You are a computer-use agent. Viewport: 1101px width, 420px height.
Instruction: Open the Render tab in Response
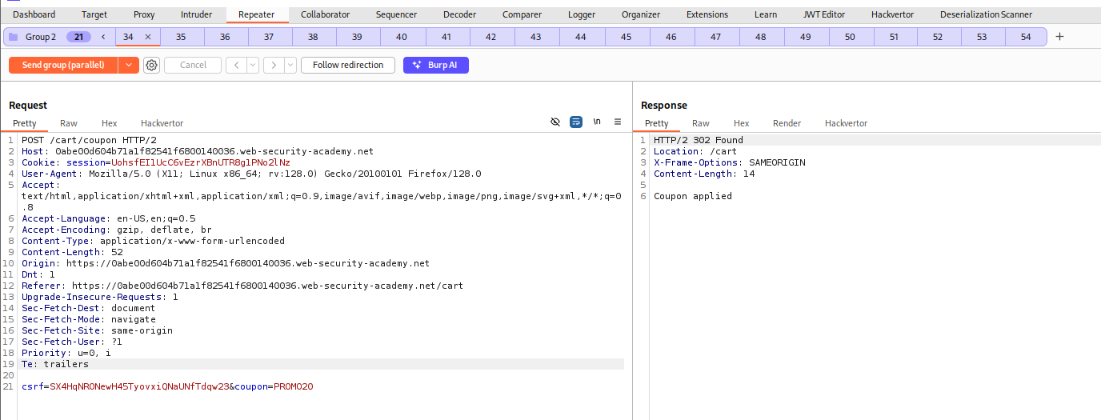pos(787,123)
